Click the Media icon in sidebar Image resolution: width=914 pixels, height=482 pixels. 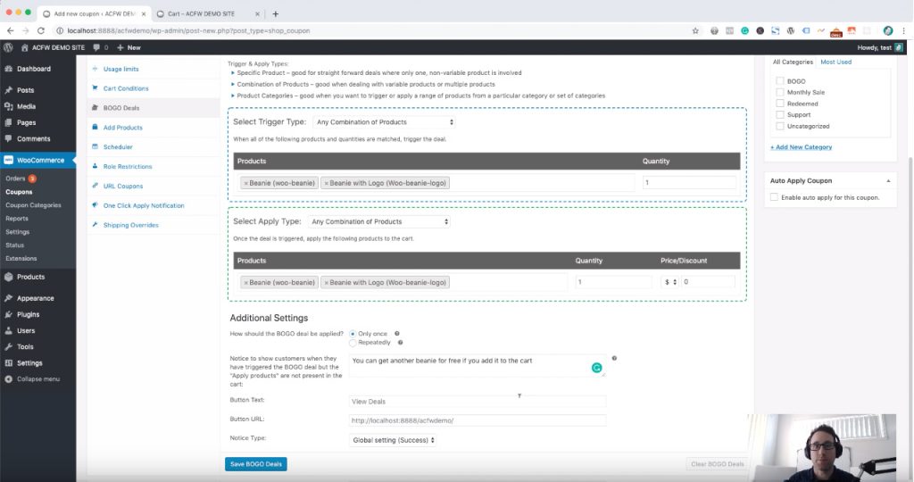[8, 106]
